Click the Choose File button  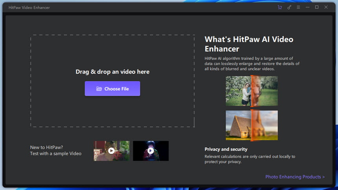click(112, 89)
